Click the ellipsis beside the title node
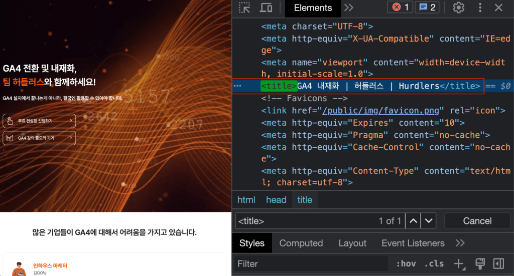Screen dimensions: 514x276 coord(237,86)
